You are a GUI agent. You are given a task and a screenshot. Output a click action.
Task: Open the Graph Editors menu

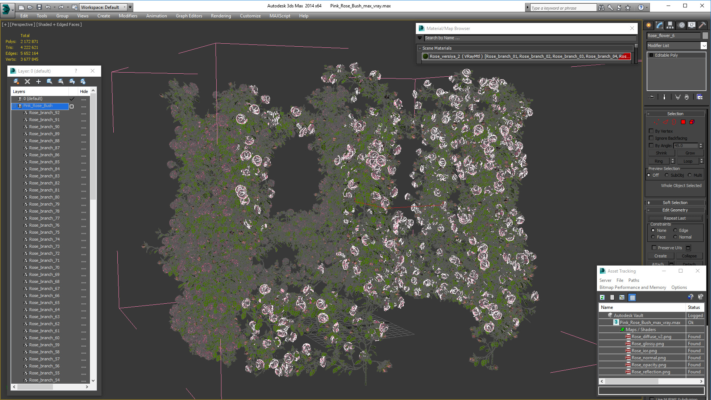click(189, 16)
